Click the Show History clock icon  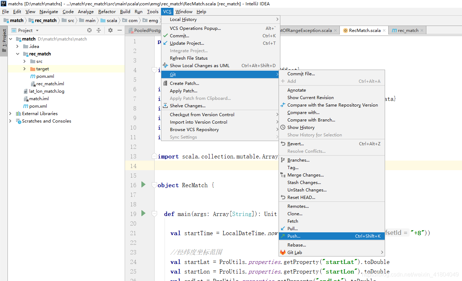pyautogui.click(x=283, y=127)
